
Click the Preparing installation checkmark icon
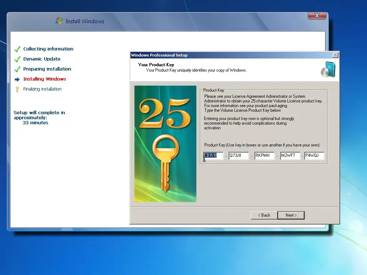coord(17,69)
